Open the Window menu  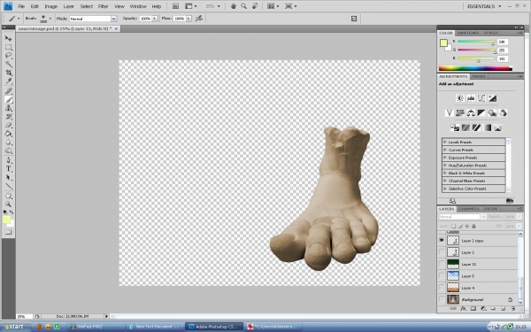point(138,6)
